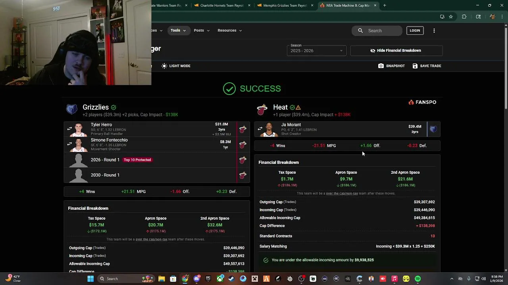This screenshot has width=508, height=285.
Task: Switch to the Charlotte Hornets Team Payroll tab
Action: click(222, 6)
